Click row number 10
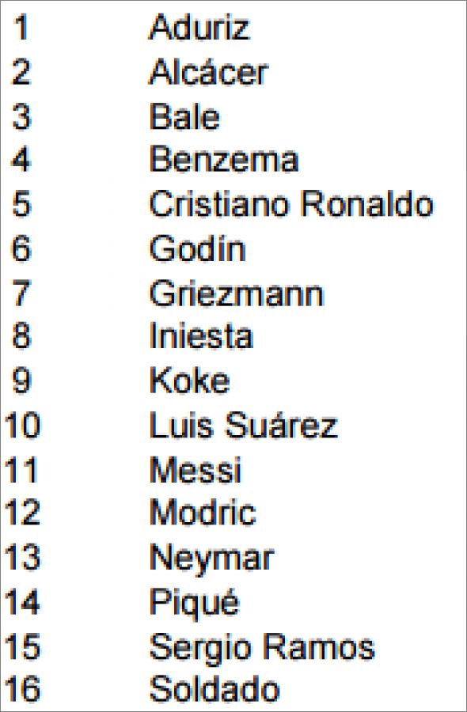The width and height of the screenshot is (467, 712). tap(22, 425)
